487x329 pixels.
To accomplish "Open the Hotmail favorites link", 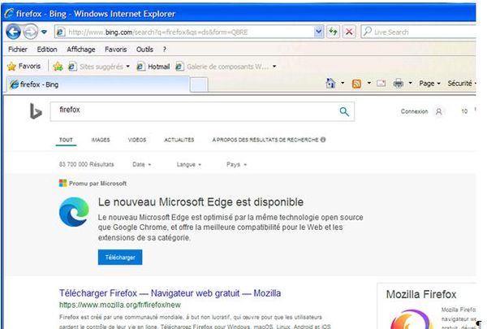I will click(x=153, y=67).
